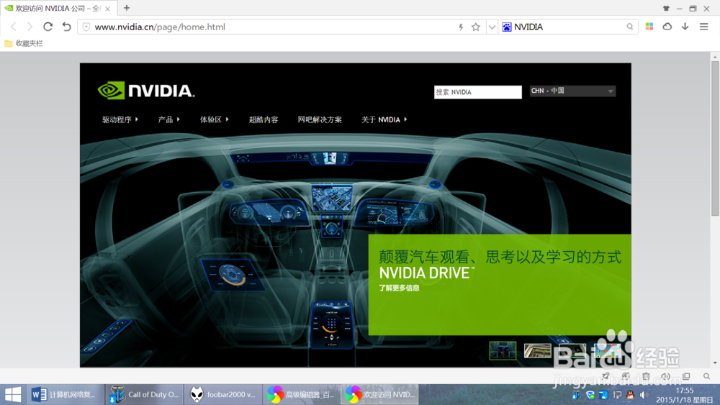
Task: Expand the 驱动程序 menu
Action: [x=120, y=119]
